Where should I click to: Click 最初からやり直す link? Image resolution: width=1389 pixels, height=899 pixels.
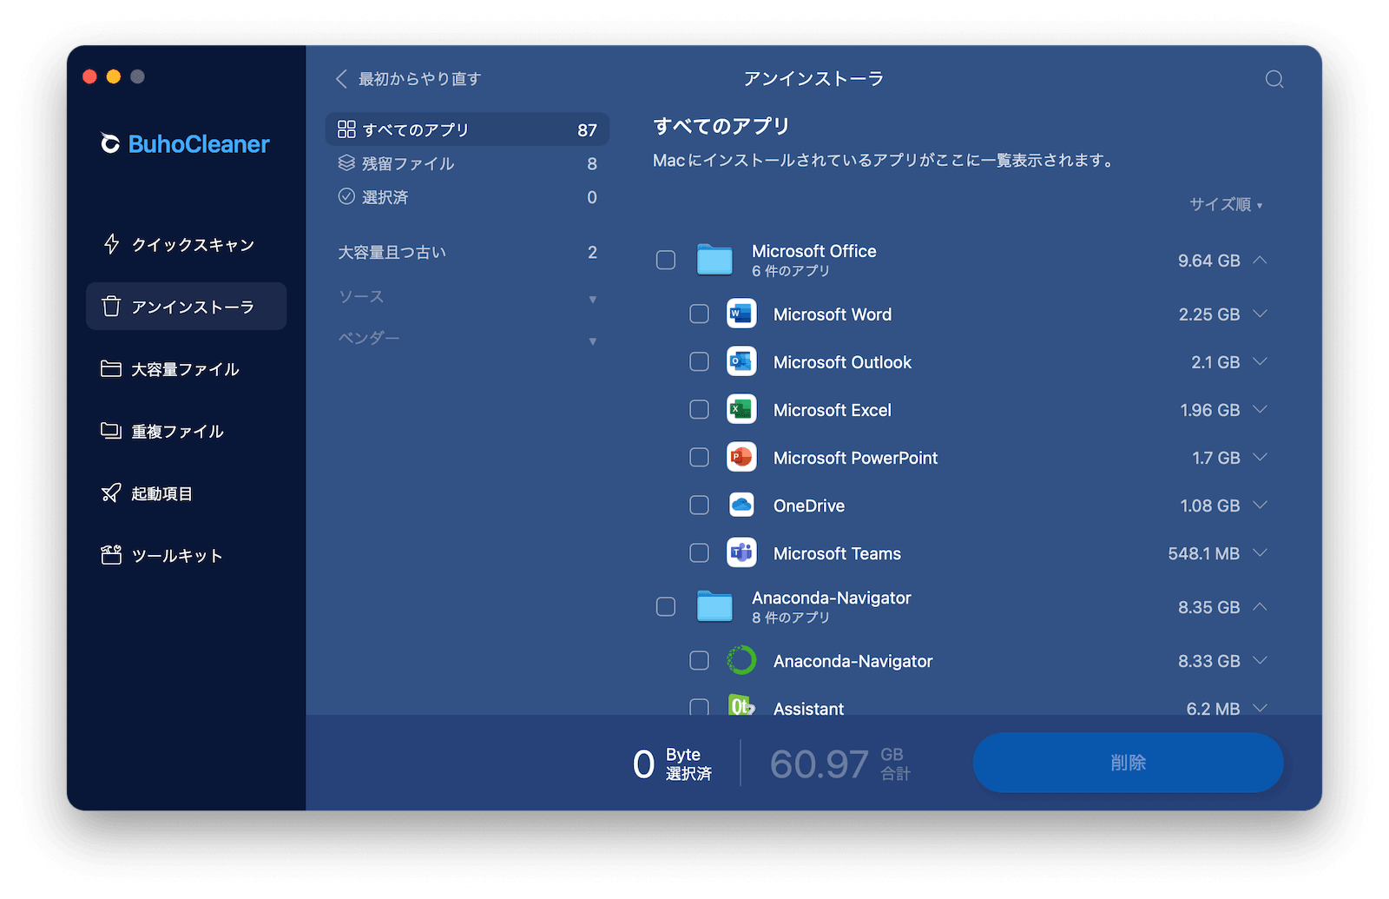419,79
